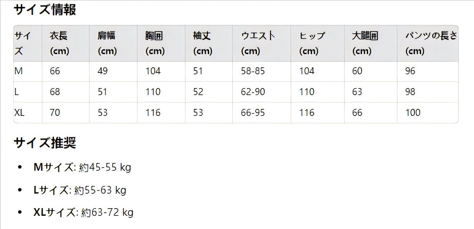Select the M size row label
474x229 pixels.
[18, 71]
